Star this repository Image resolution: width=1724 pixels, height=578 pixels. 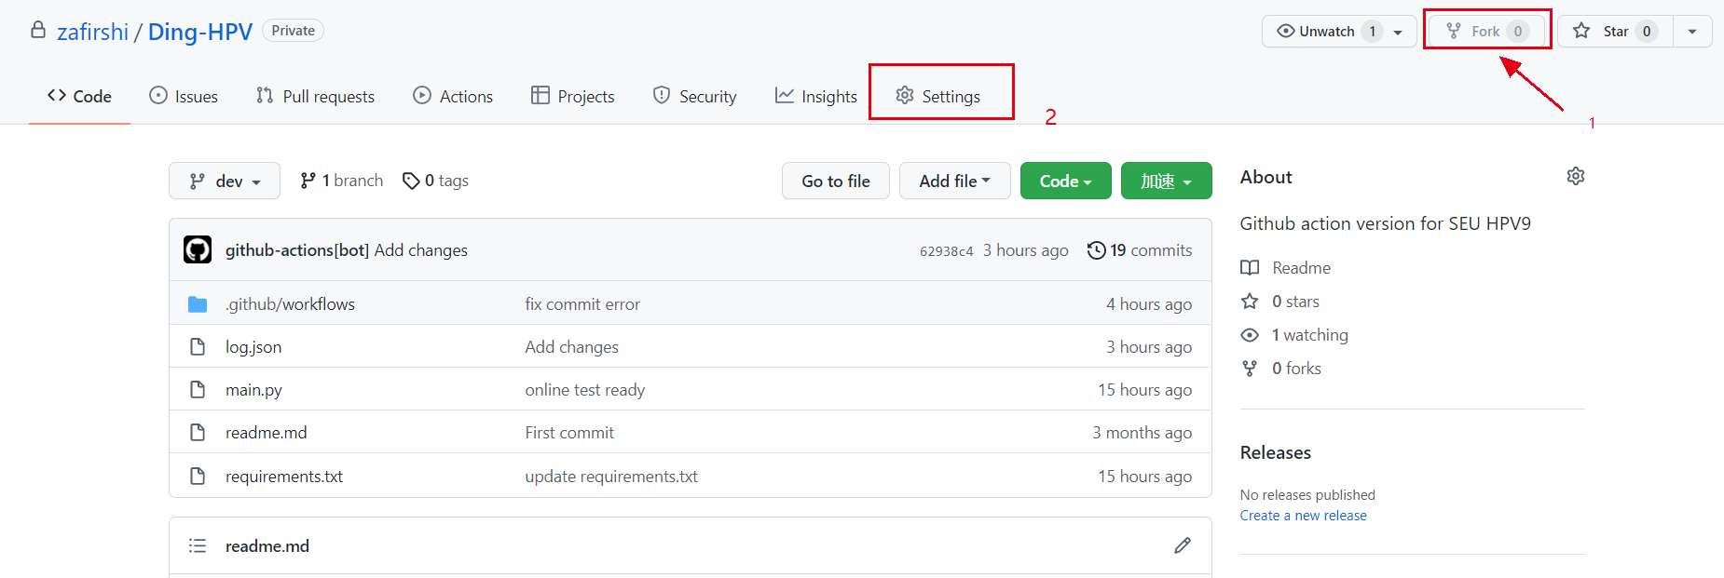click(1615, 31)
